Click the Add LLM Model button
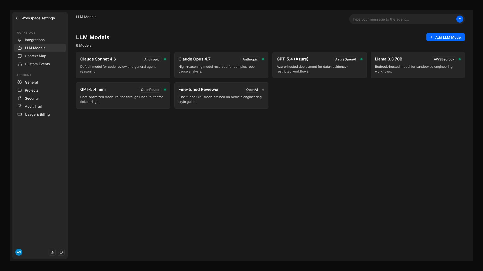Screen dimensions: 483x271 [446, 37]
